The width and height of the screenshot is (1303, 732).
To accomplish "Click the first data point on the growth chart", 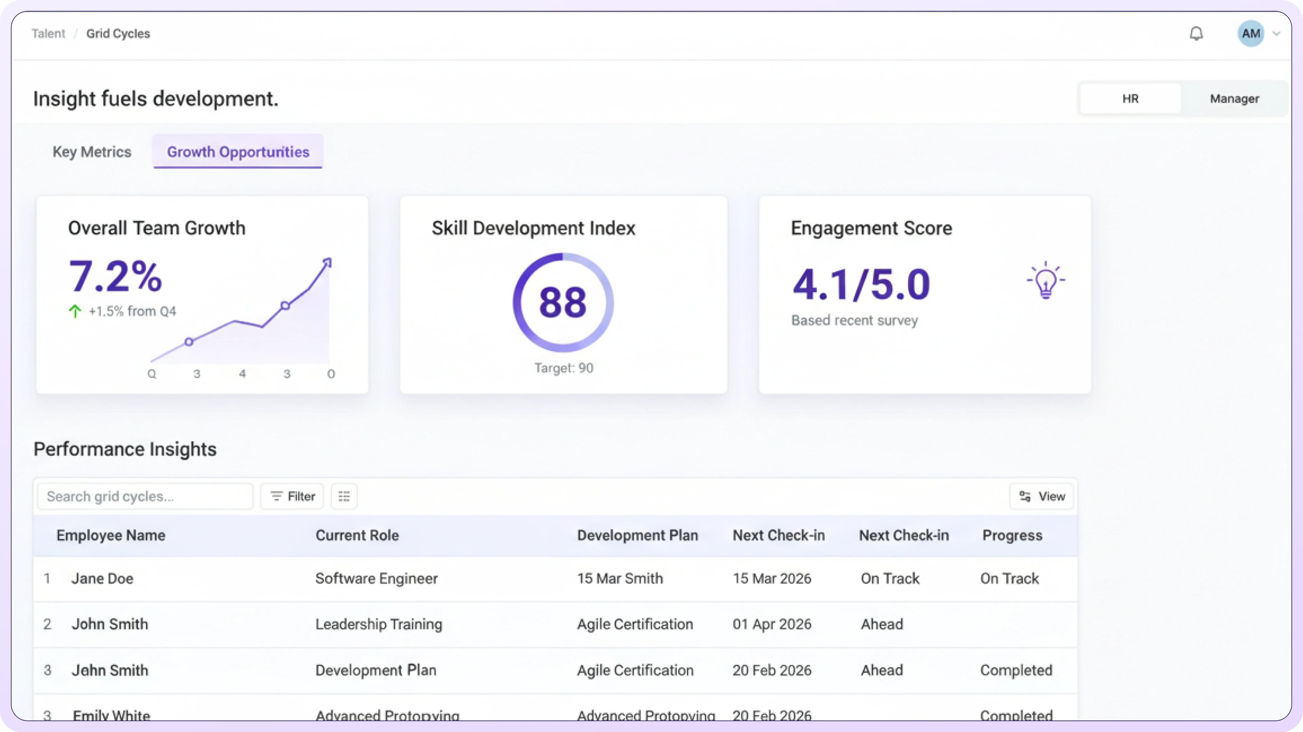I will click(x=189, y=342).
